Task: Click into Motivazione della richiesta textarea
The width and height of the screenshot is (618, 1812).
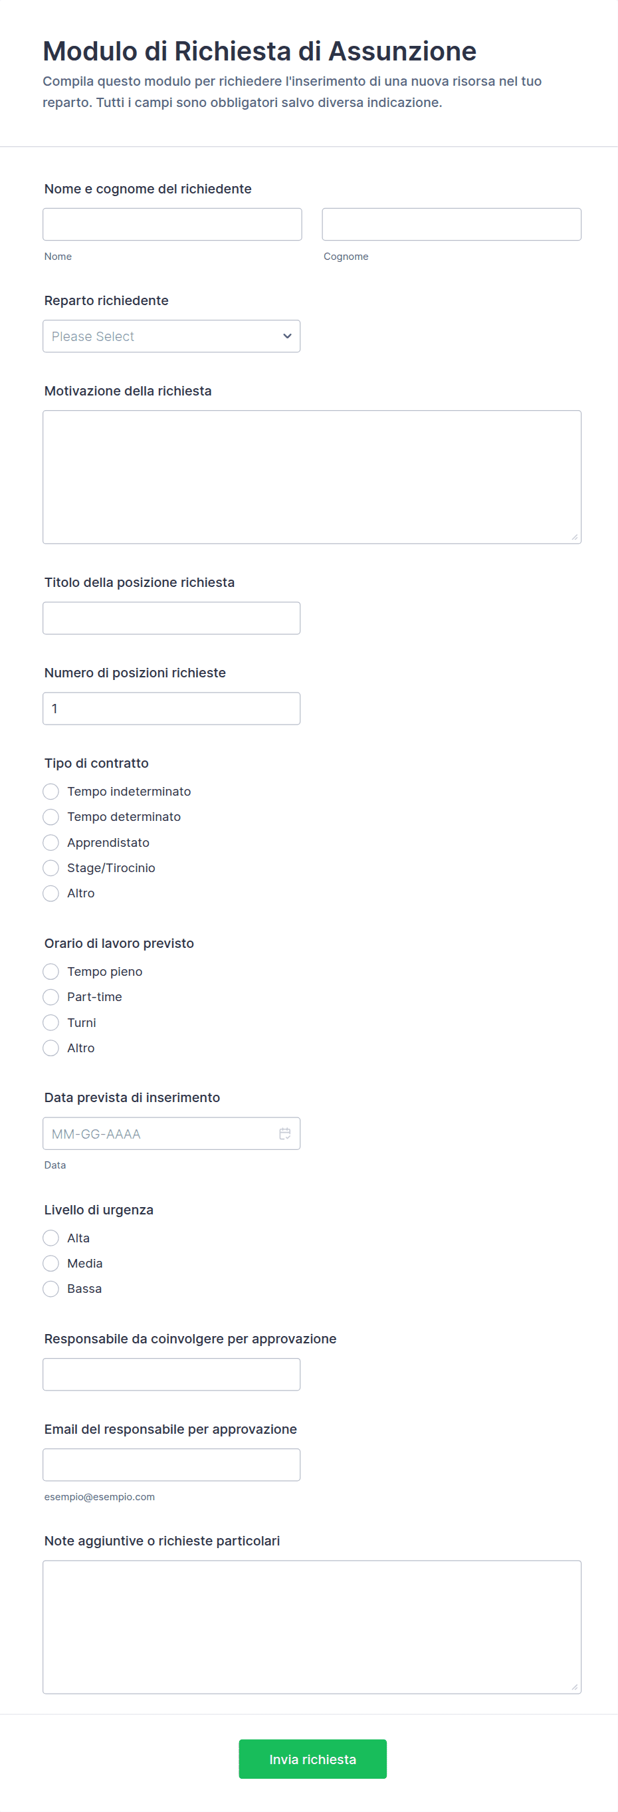Action: coord(312,476)
